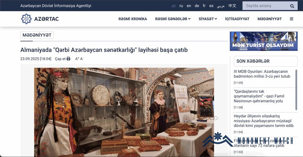Open MƏDƏNİYYƏT in top navigation
Screen dimensions: 303x157
pos(269,19)
